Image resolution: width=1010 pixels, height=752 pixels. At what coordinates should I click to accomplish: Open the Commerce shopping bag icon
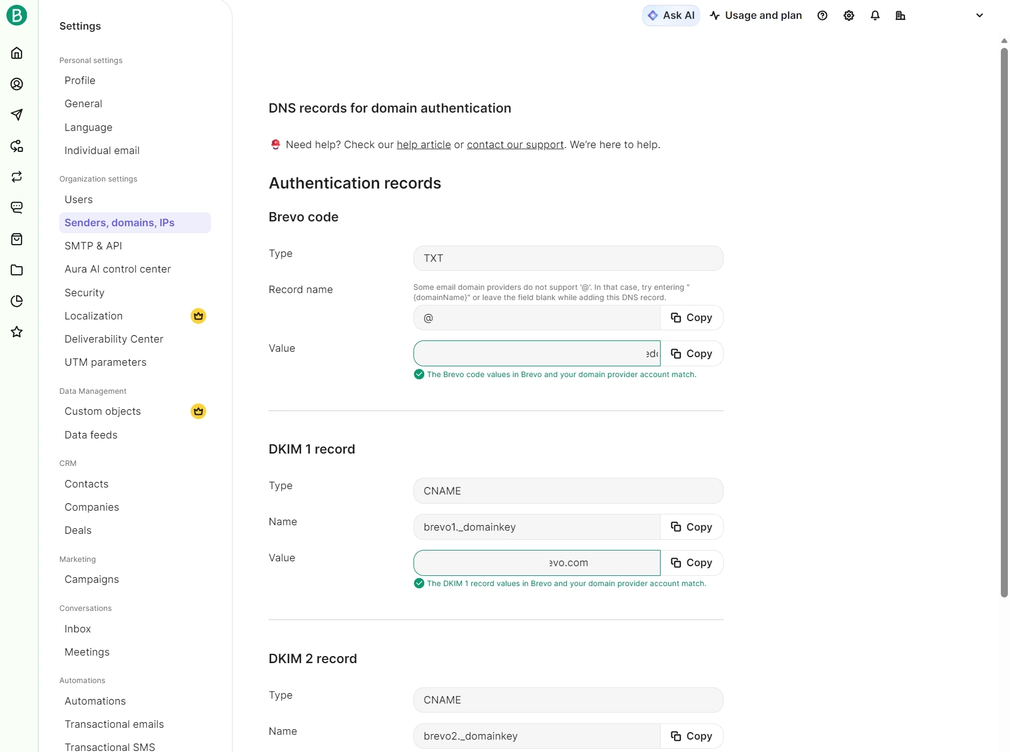[x=17, y=239]
